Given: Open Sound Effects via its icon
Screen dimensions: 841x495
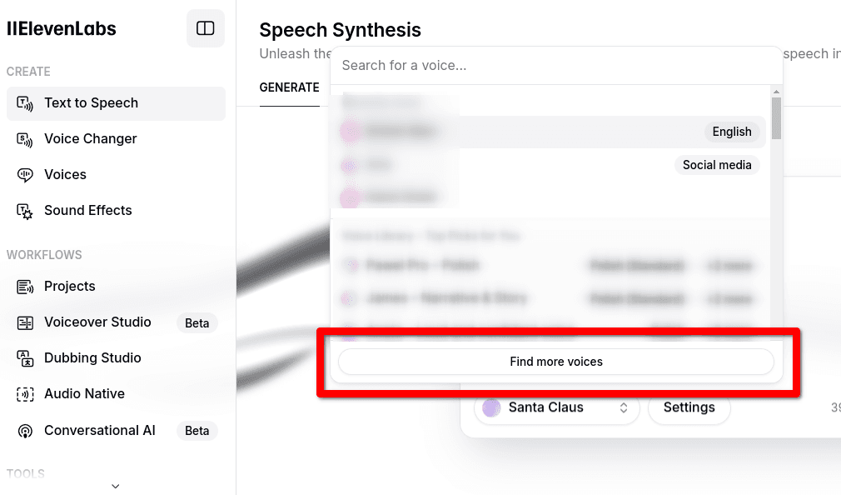Looking at the screenshot, I should click(x=25, y=211).
